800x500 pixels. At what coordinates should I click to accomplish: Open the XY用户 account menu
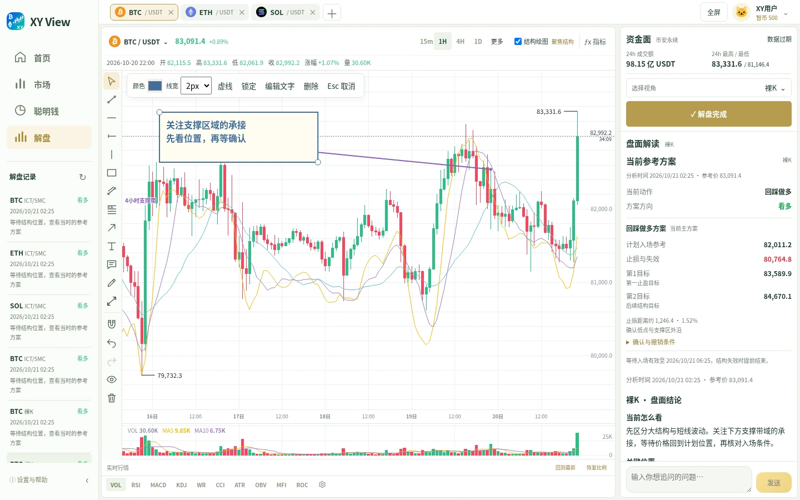(761, 13)
